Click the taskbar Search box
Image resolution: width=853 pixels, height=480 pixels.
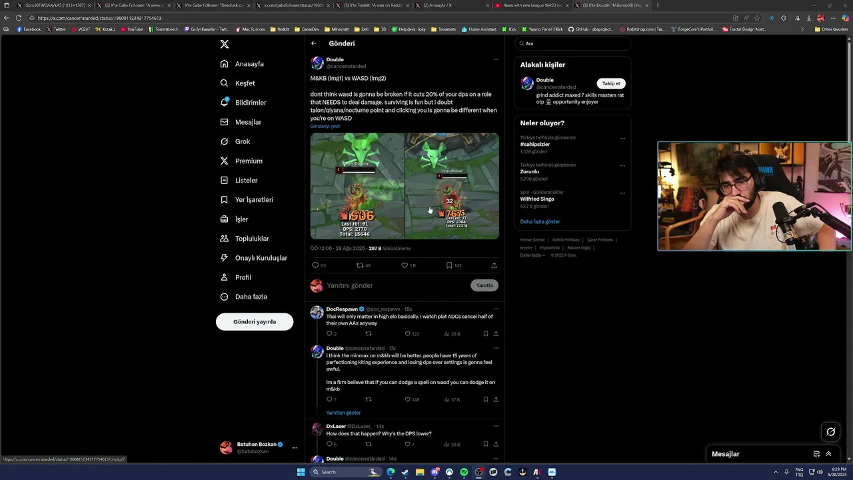point(346,472)
